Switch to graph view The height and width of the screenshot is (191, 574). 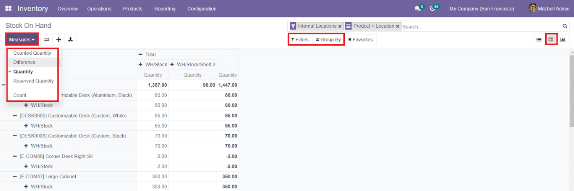(563, 40)
